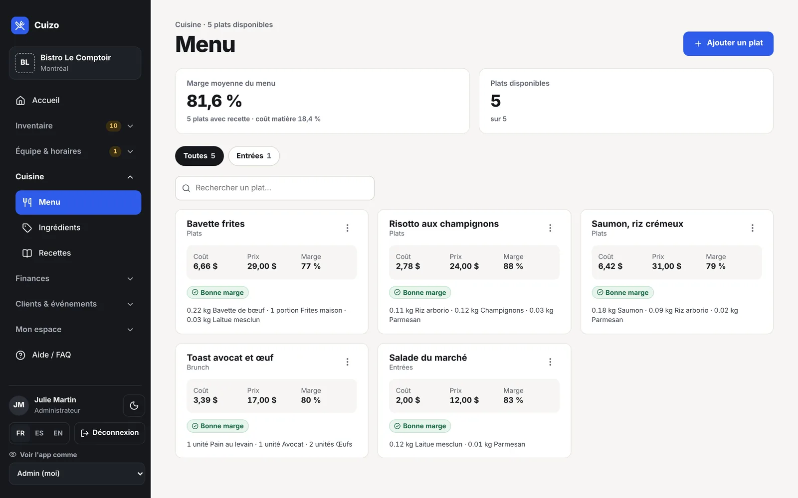Image resolution: width=798 pixels, height=498 pixels.
Task: Open Aide / FAQ link
Action: point(75,355)
